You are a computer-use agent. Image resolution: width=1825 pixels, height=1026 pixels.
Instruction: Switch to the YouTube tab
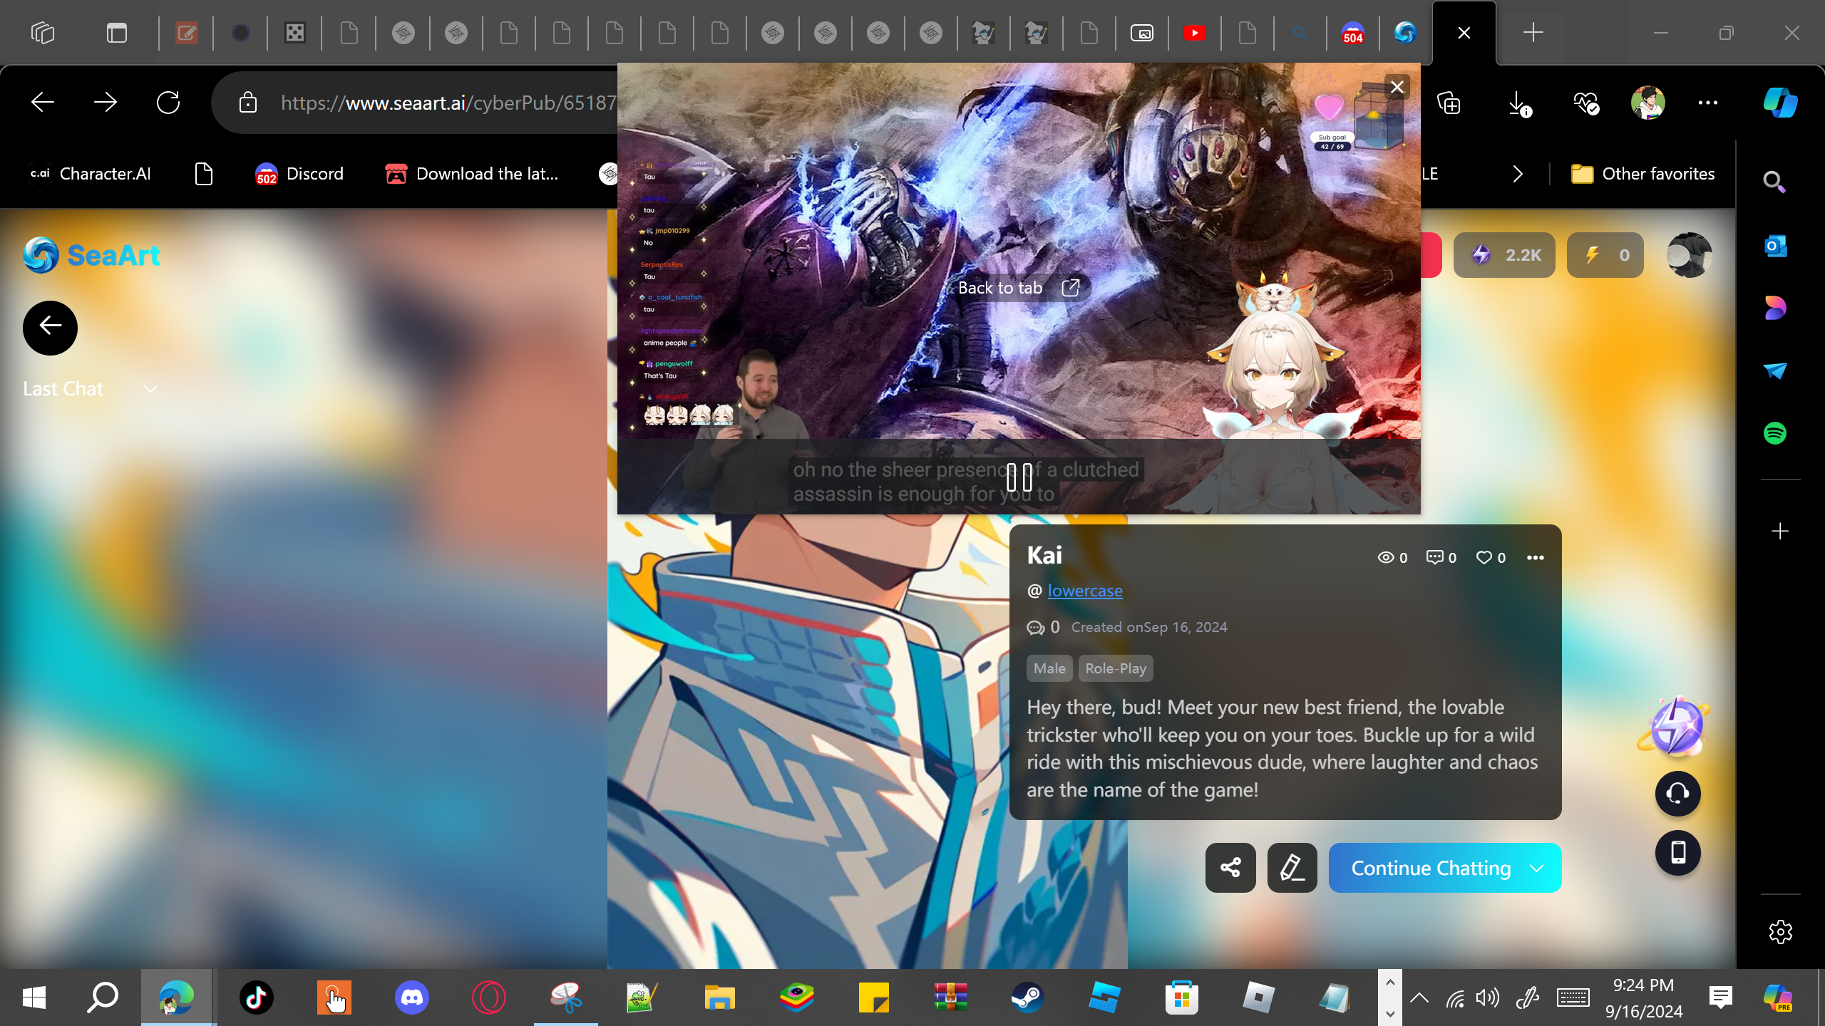tap(1195, 33)
